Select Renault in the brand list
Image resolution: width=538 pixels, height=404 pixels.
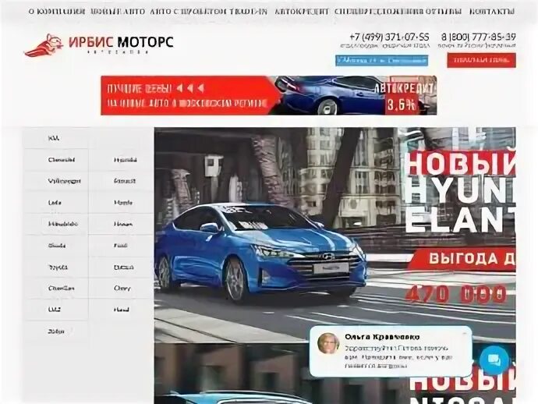pyautogui.click(x=125, y=181)
